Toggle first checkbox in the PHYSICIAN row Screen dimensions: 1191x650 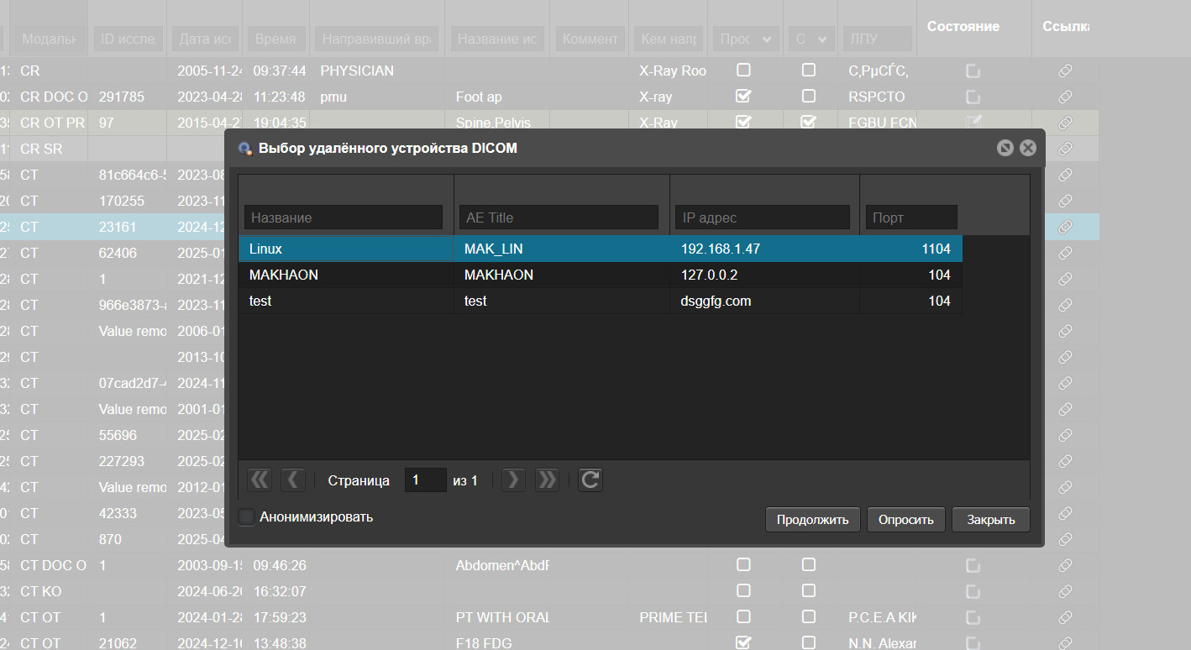(x=743, y=70)
